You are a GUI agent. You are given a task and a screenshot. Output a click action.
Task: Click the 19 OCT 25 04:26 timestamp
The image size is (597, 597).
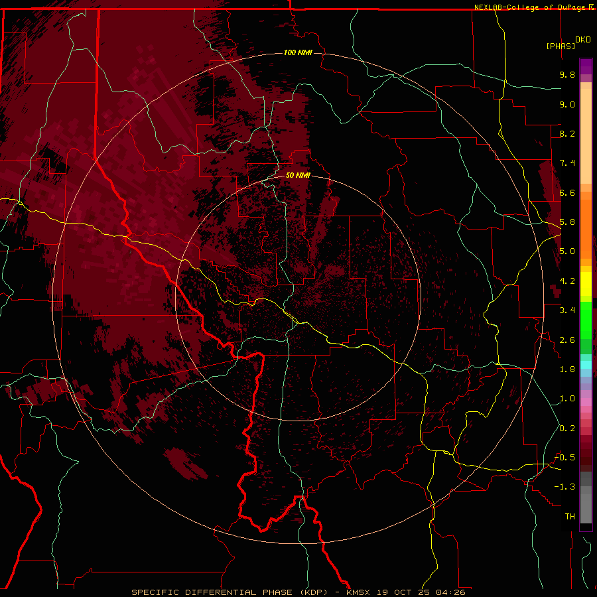[421, 592]
